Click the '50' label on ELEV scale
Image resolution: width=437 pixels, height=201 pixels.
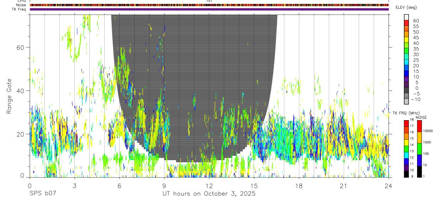[x=416, y=32]
